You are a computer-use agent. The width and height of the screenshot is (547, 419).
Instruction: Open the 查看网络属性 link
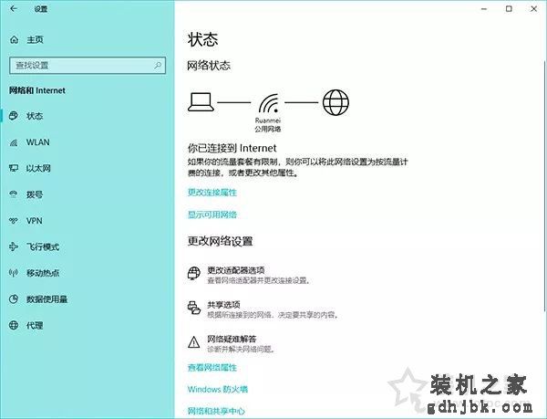pyautogui.click(x=212, y=367)
